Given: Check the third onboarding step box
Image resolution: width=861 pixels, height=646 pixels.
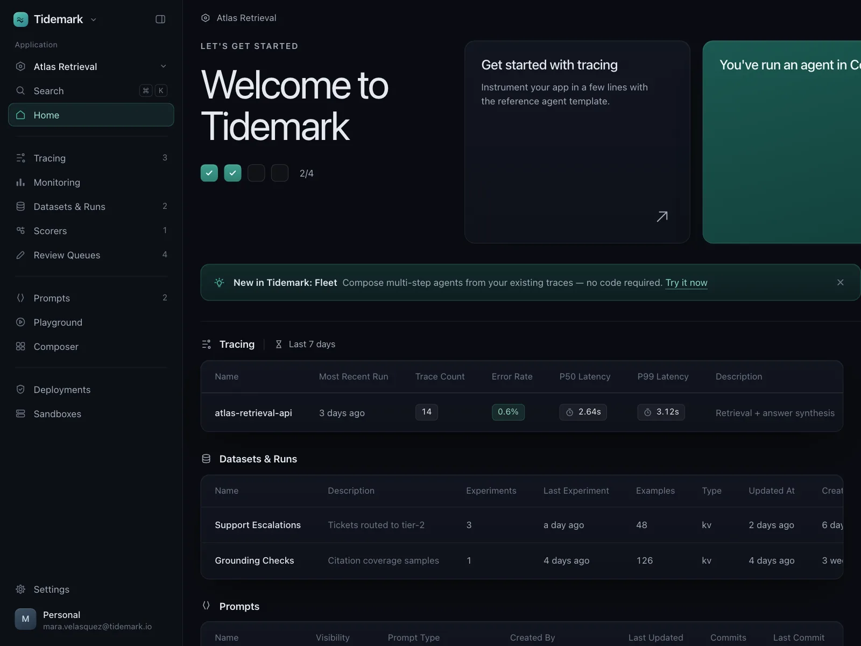Looking at the screenshot, I should (x=256, y=173).
